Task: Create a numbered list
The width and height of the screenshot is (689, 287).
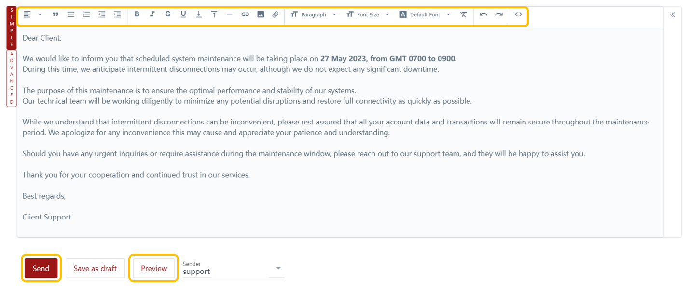Action: click(x=86, y=14)
